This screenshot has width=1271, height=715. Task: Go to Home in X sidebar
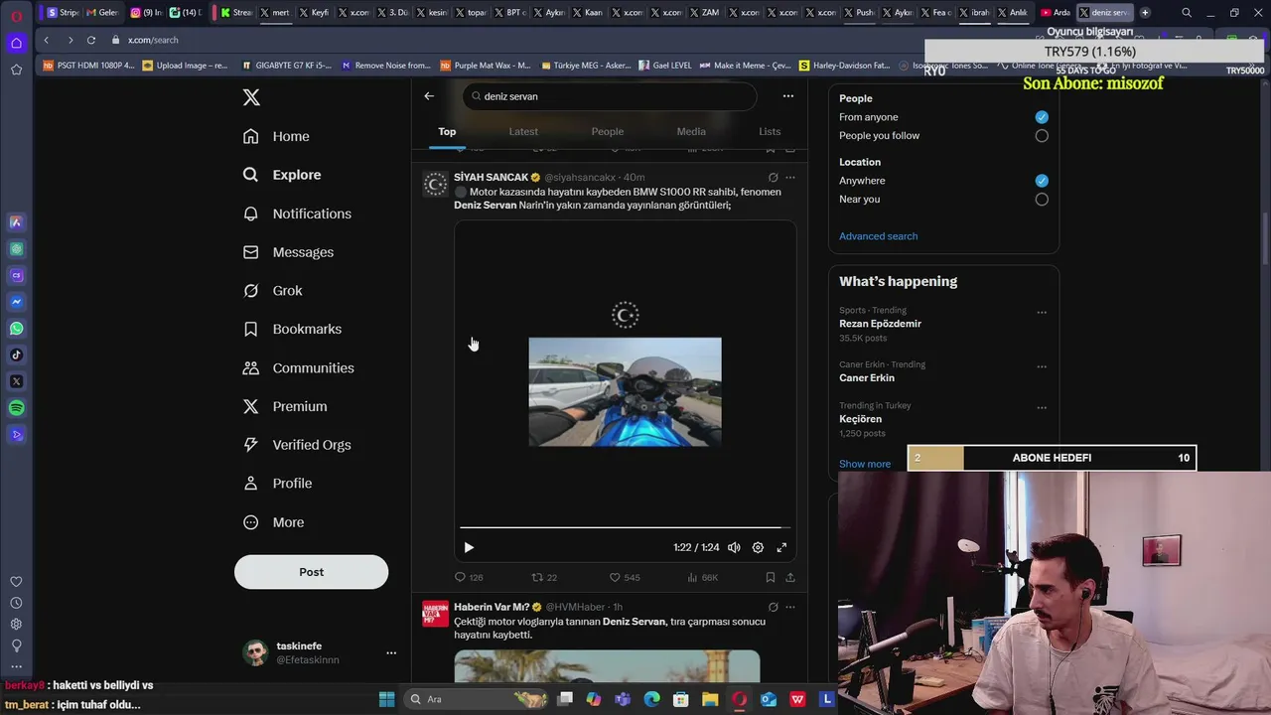point(276,136)
